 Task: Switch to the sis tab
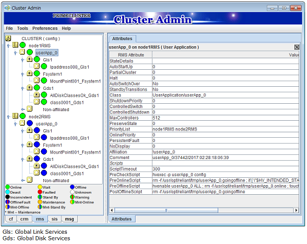[55, 219]
